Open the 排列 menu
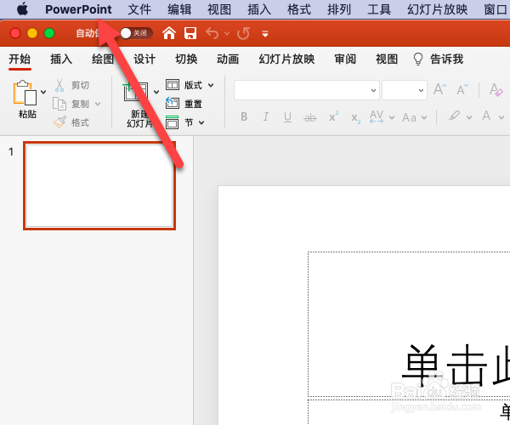This screenshot has height=425, width=510. [339, 9]
